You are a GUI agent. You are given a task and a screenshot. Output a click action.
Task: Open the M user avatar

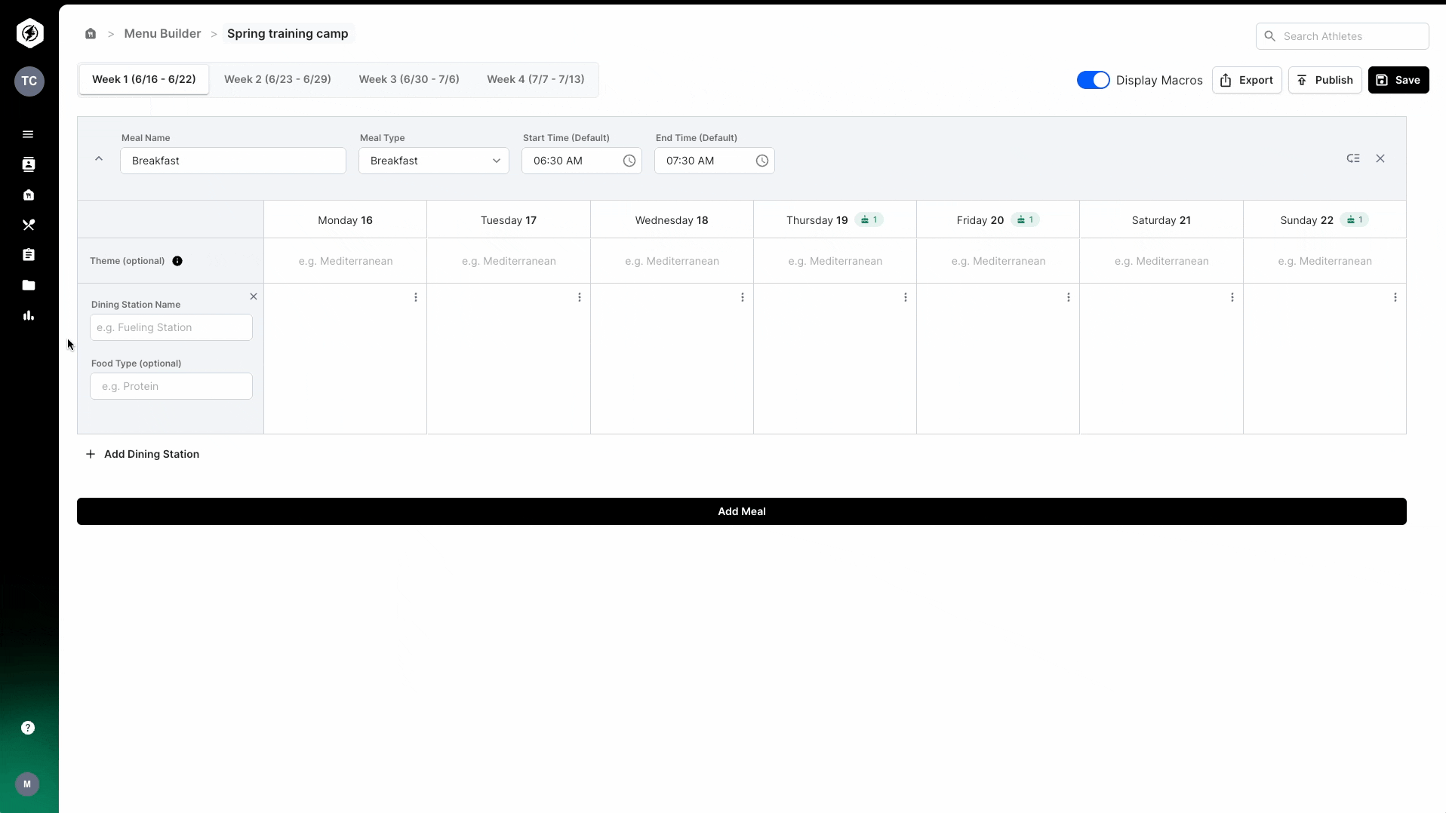coord(27,784)
